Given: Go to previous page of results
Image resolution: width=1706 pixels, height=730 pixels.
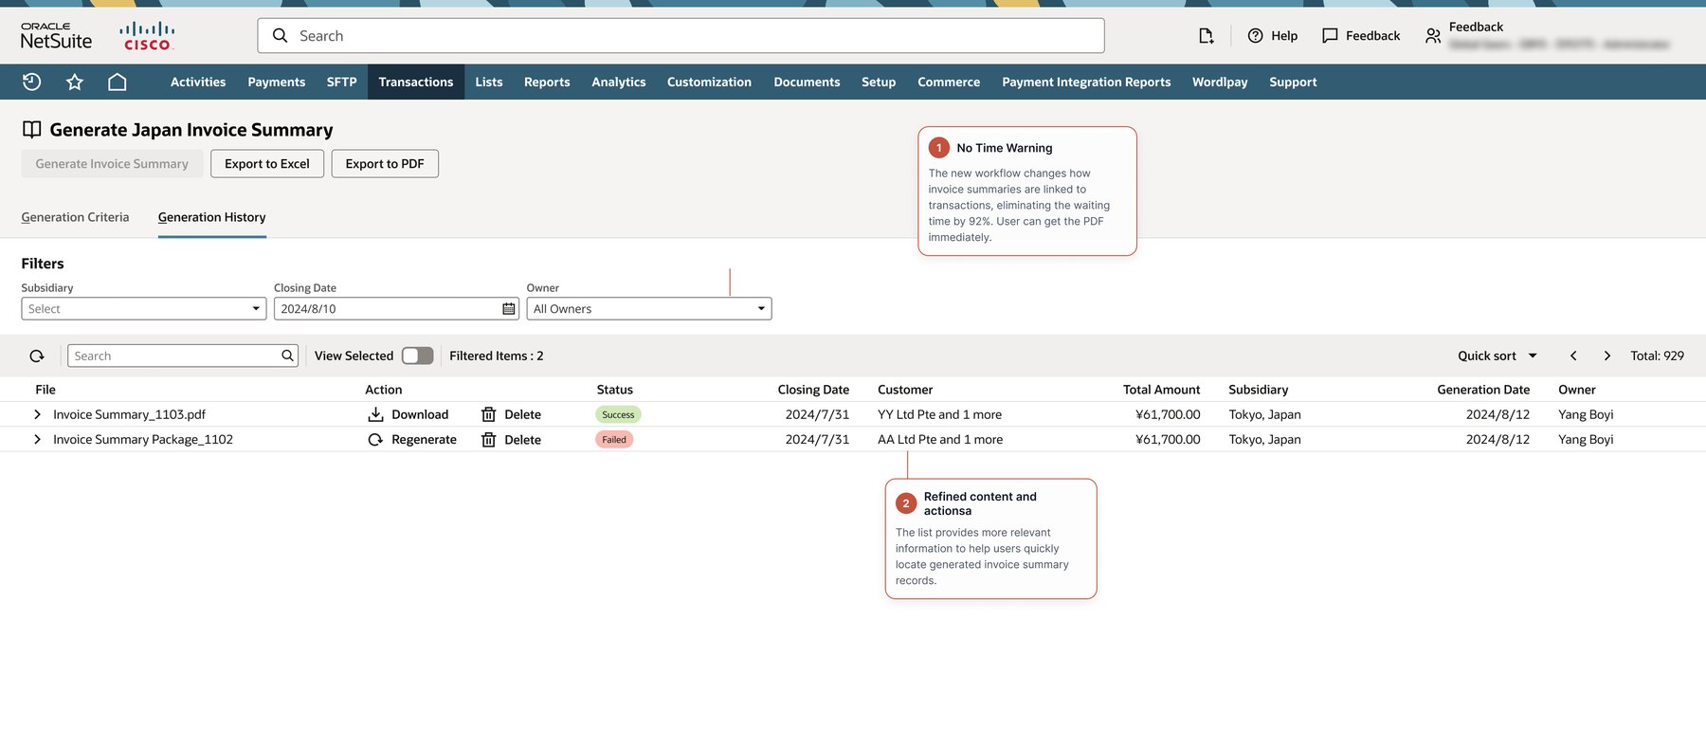Looking at the screenshot, I should pyautogui.click(x=1573, y=356).
